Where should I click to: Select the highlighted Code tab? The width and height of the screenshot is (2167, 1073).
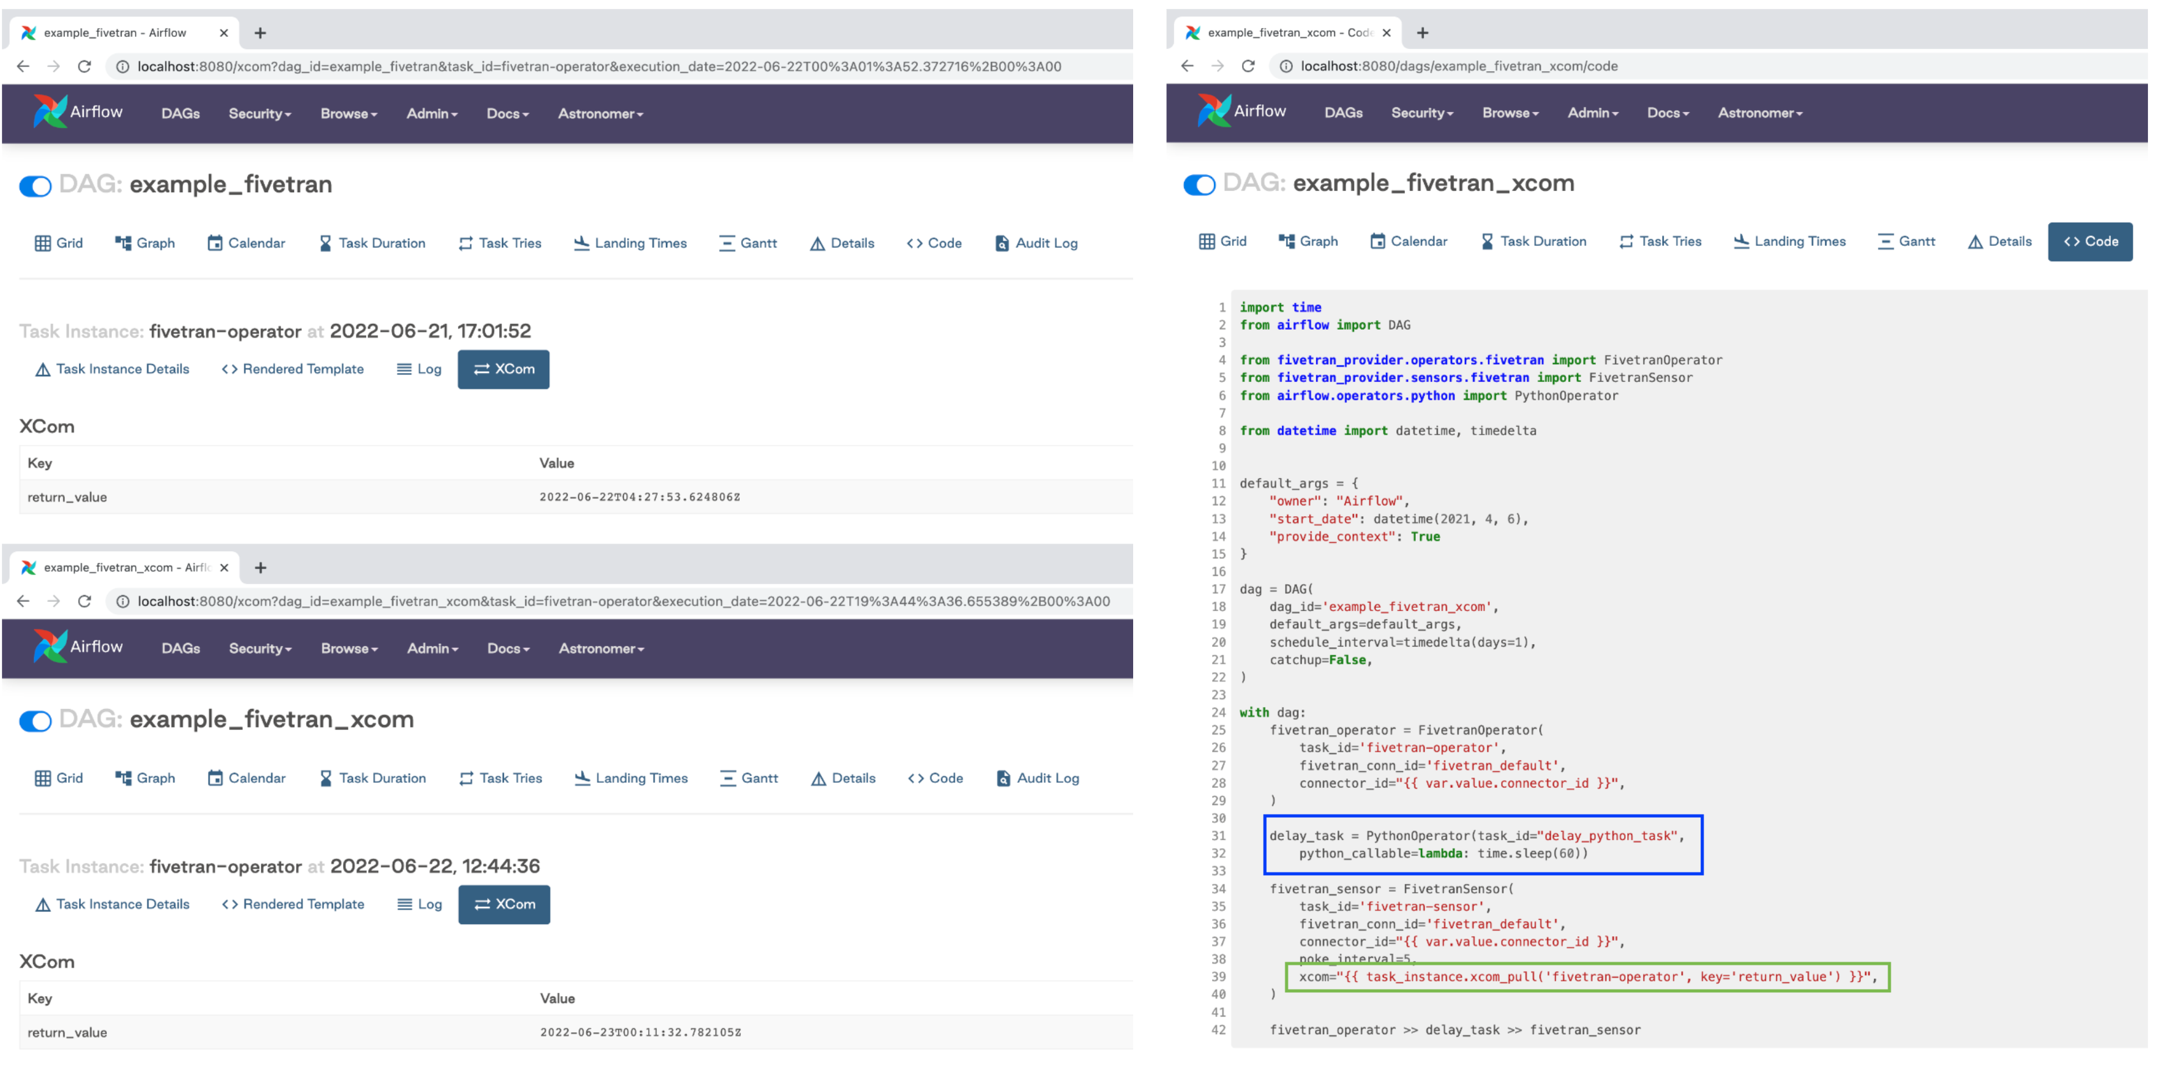2089,241
